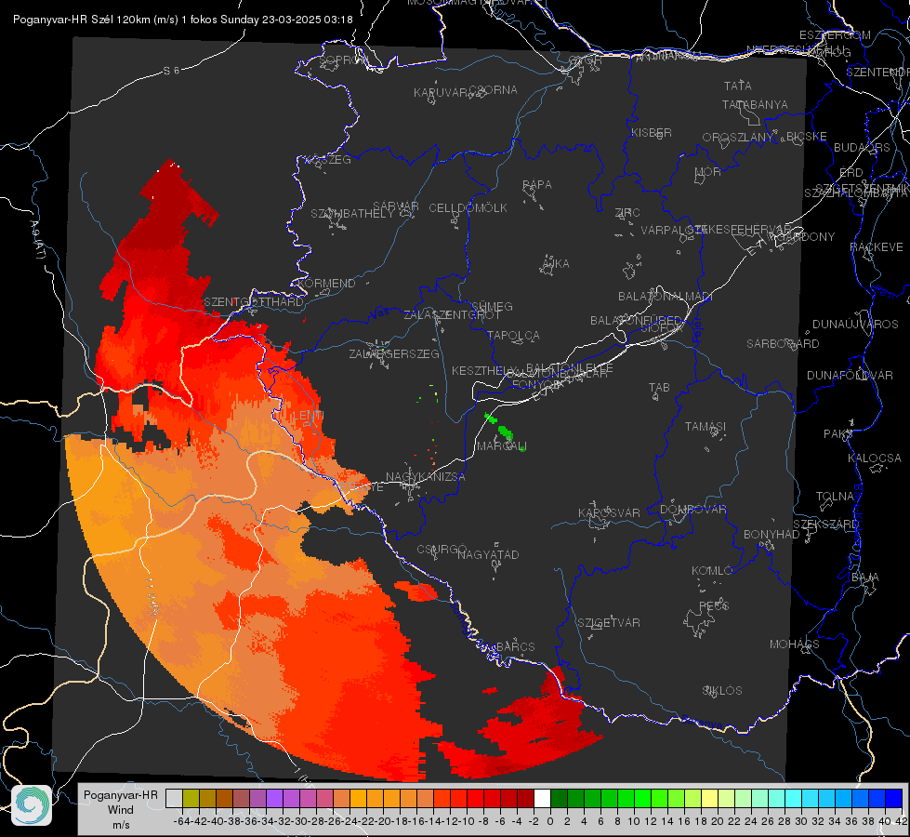Click the GARDONY city label
Image resolution: width=910 pixels, height=837 pixels.
[x=806, y=237]
